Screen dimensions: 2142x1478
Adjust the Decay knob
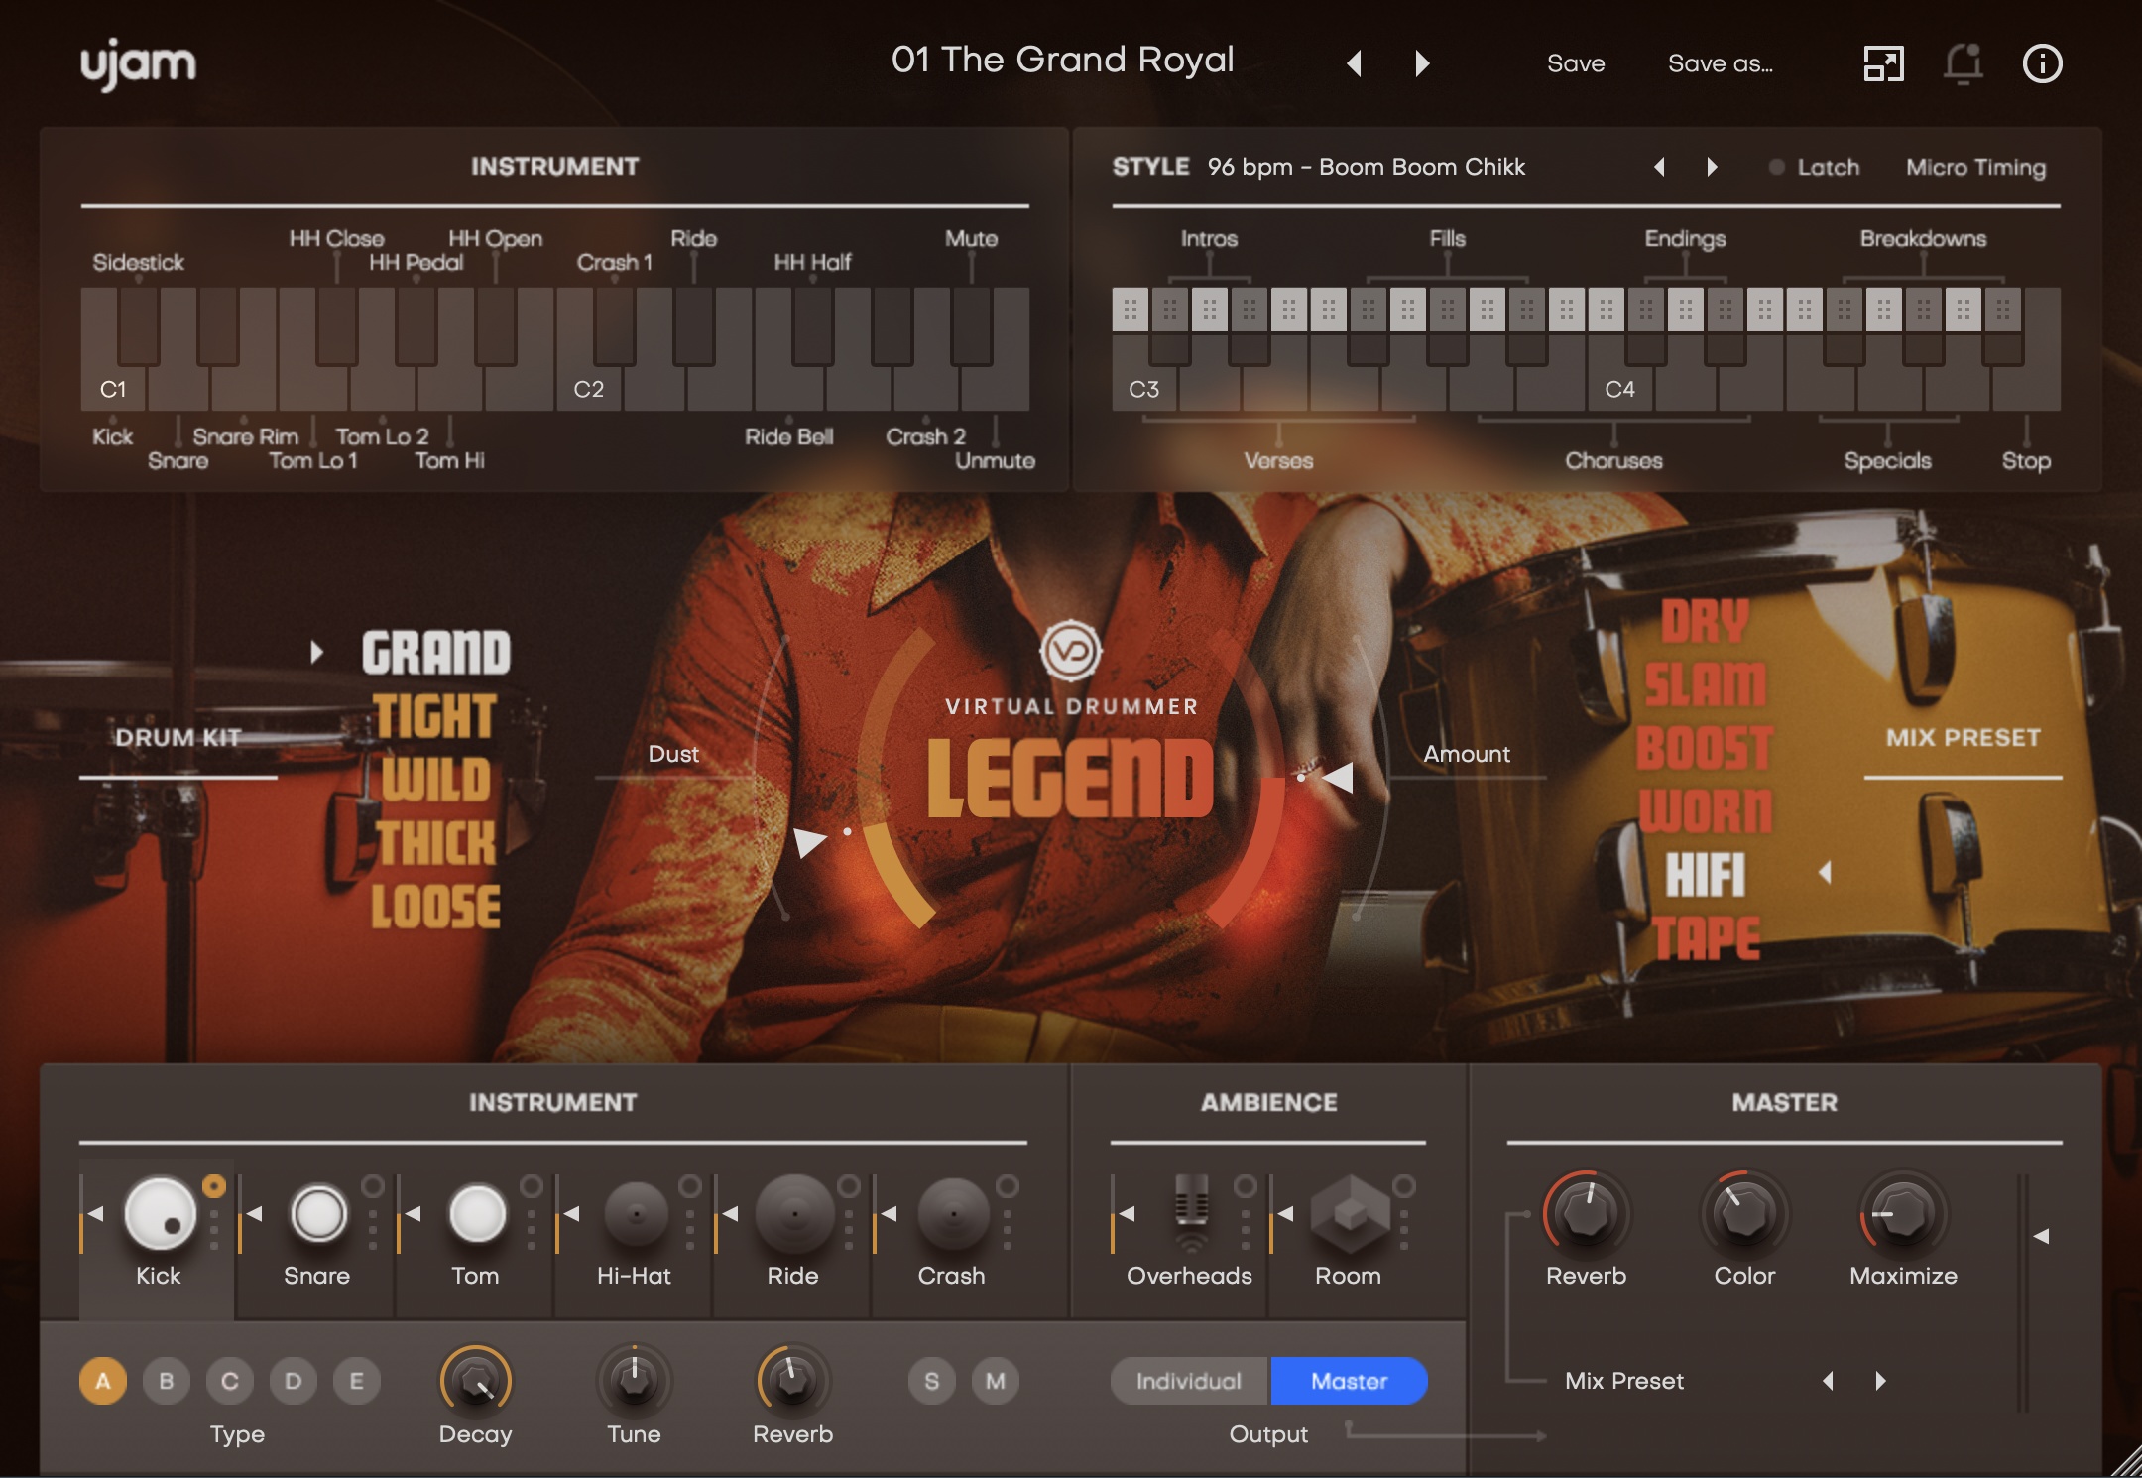476,1380
